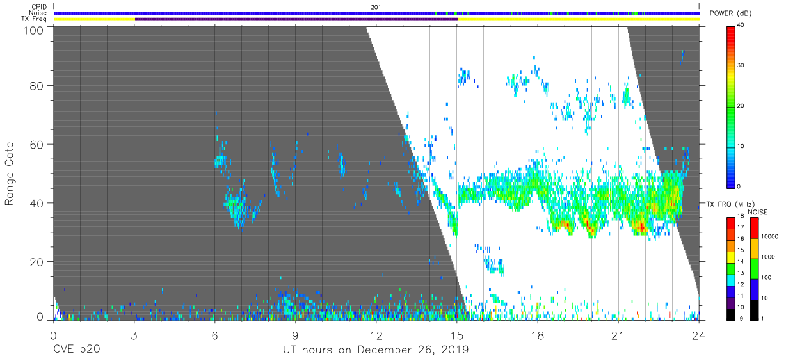
Task: Select the CPID label
Action: 39,6
